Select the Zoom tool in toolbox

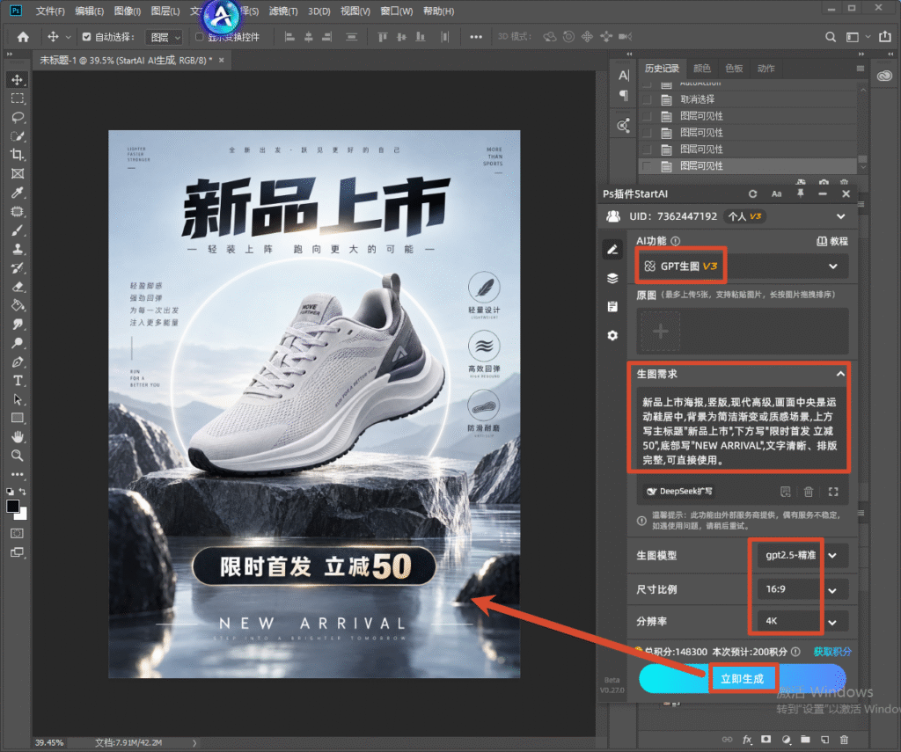(18, 456)
